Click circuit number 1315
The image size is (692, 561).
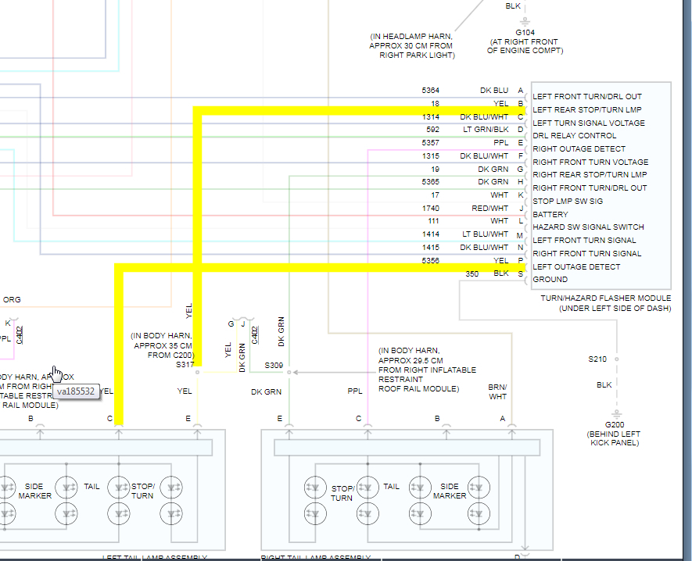tap(430, 156)
